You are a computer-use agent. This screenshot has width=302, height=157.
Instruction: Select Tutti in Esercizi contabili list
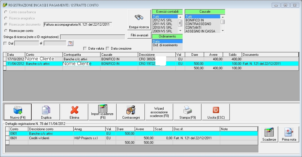click(165, 17)
